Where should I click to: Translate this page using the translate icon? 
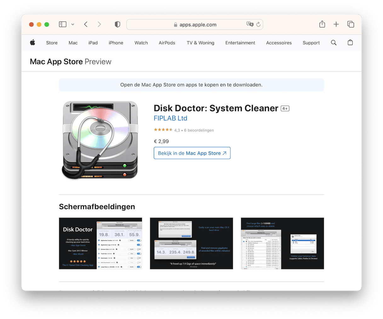pos(250,24)
